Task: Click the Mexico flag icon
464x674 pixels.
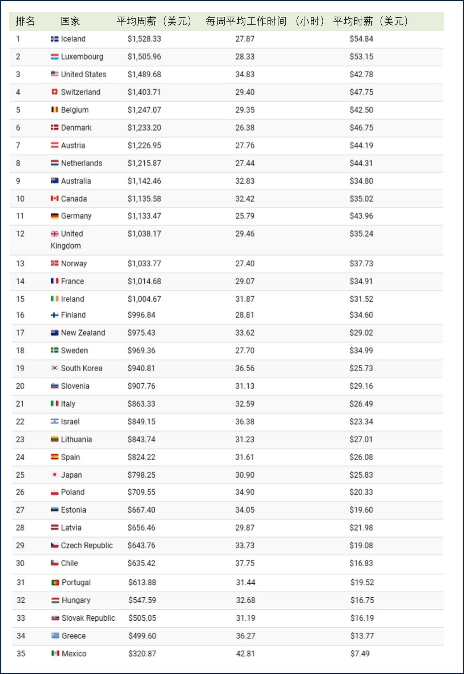Action: pyautogui.click(x=55, y=653)
